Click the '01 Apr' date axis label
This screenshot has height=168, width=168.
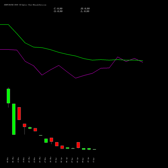pos(56,160)
